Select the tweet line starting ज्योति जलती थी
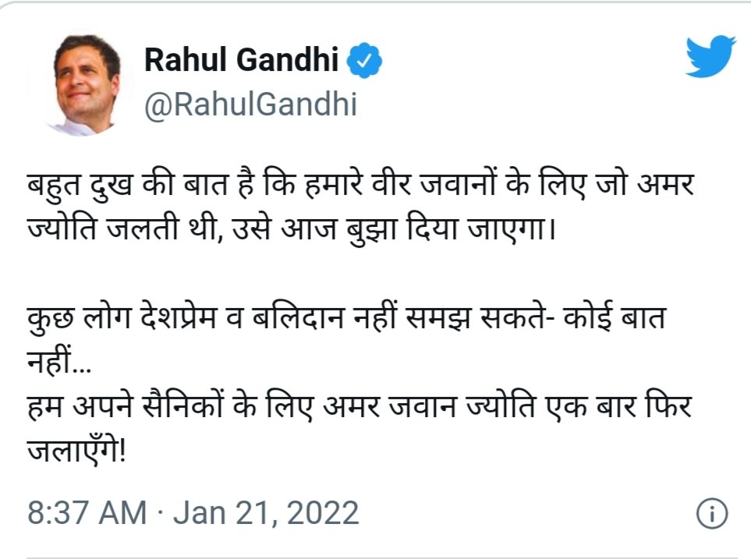751x559 pixels. click(x=291, y=228)
